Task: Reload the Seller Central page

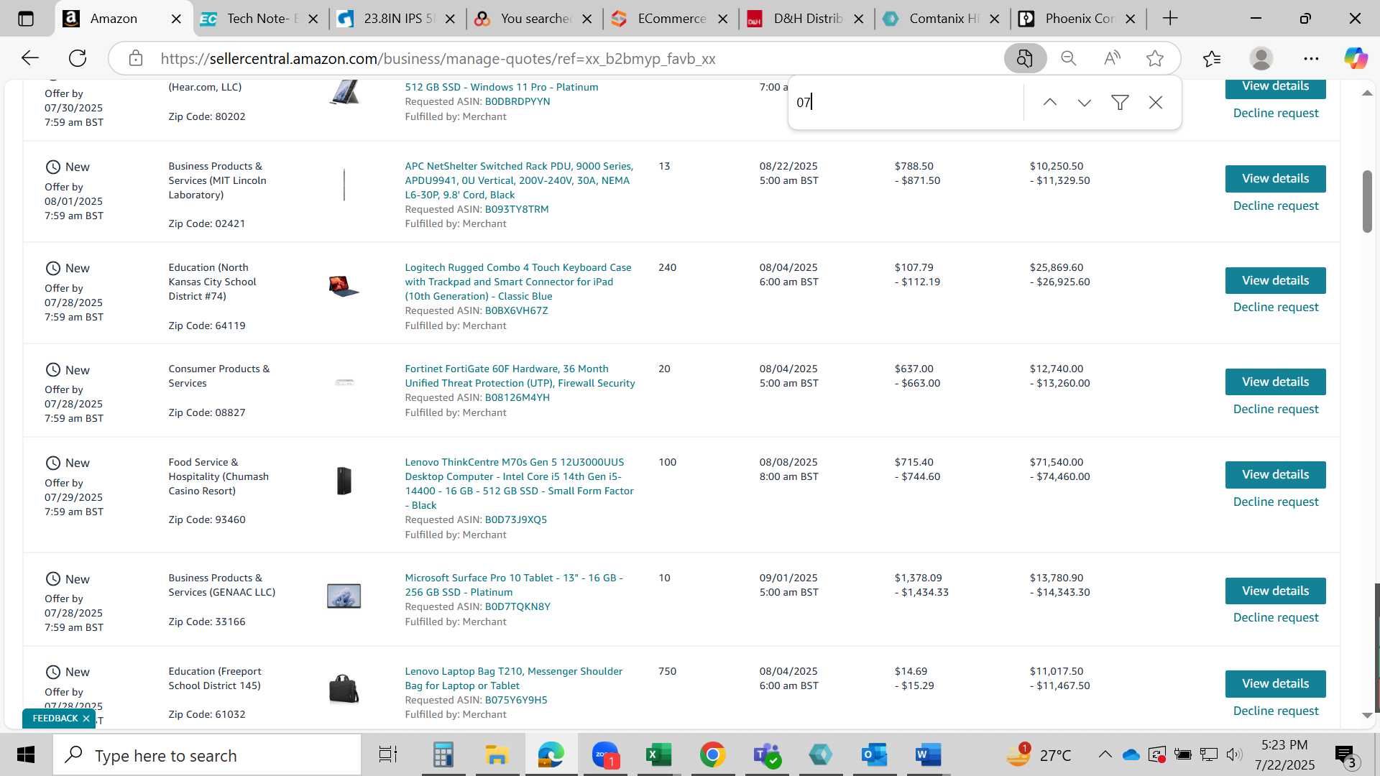Action: (78, 58)
